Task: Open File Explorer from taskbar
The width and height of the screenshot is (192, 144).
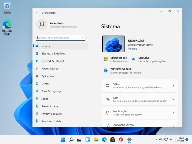Action: [96, 140]
